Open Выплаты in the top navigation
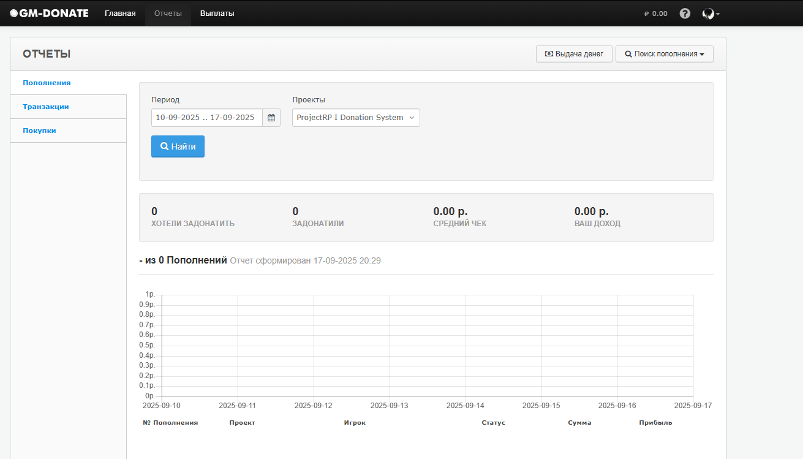Screen dimensions: 803x459 coord(217,13)
